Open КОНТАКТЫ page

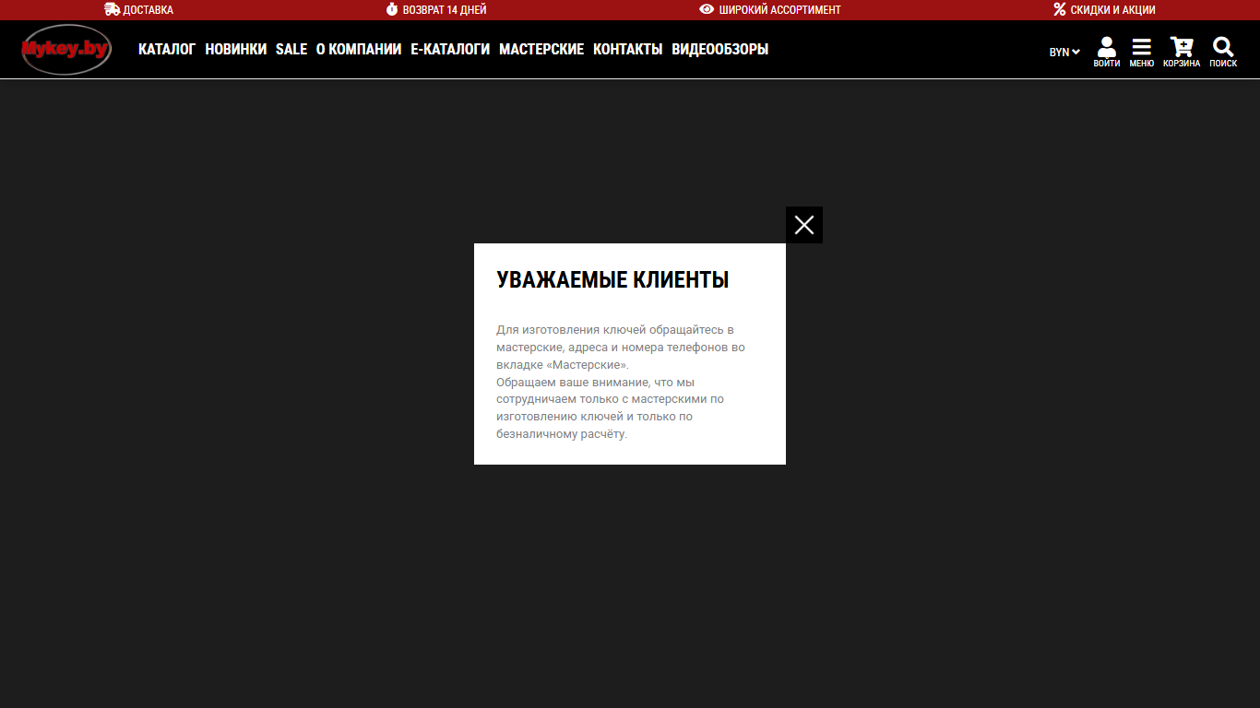628,50
